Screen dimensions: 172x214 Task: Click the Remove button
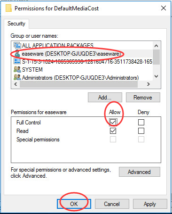pos(143,98)
